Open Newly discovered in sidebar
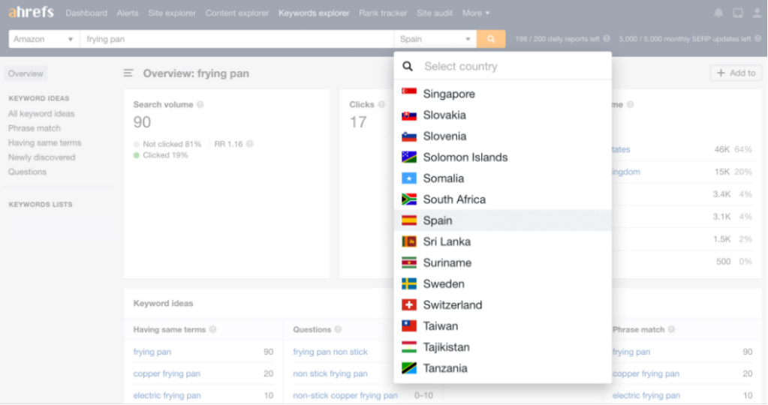The height and width of the screenshot is (405, 768). coord(41,157)
